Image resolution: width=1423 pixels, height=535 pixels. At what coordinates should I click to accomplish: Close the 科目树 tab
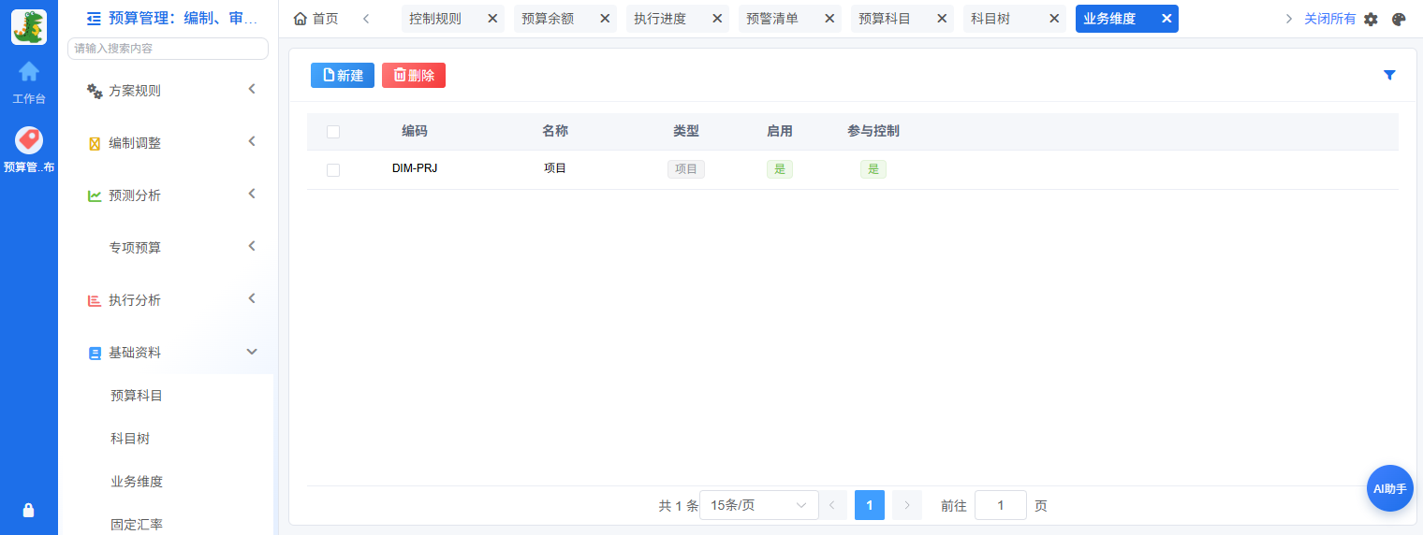1054,19
